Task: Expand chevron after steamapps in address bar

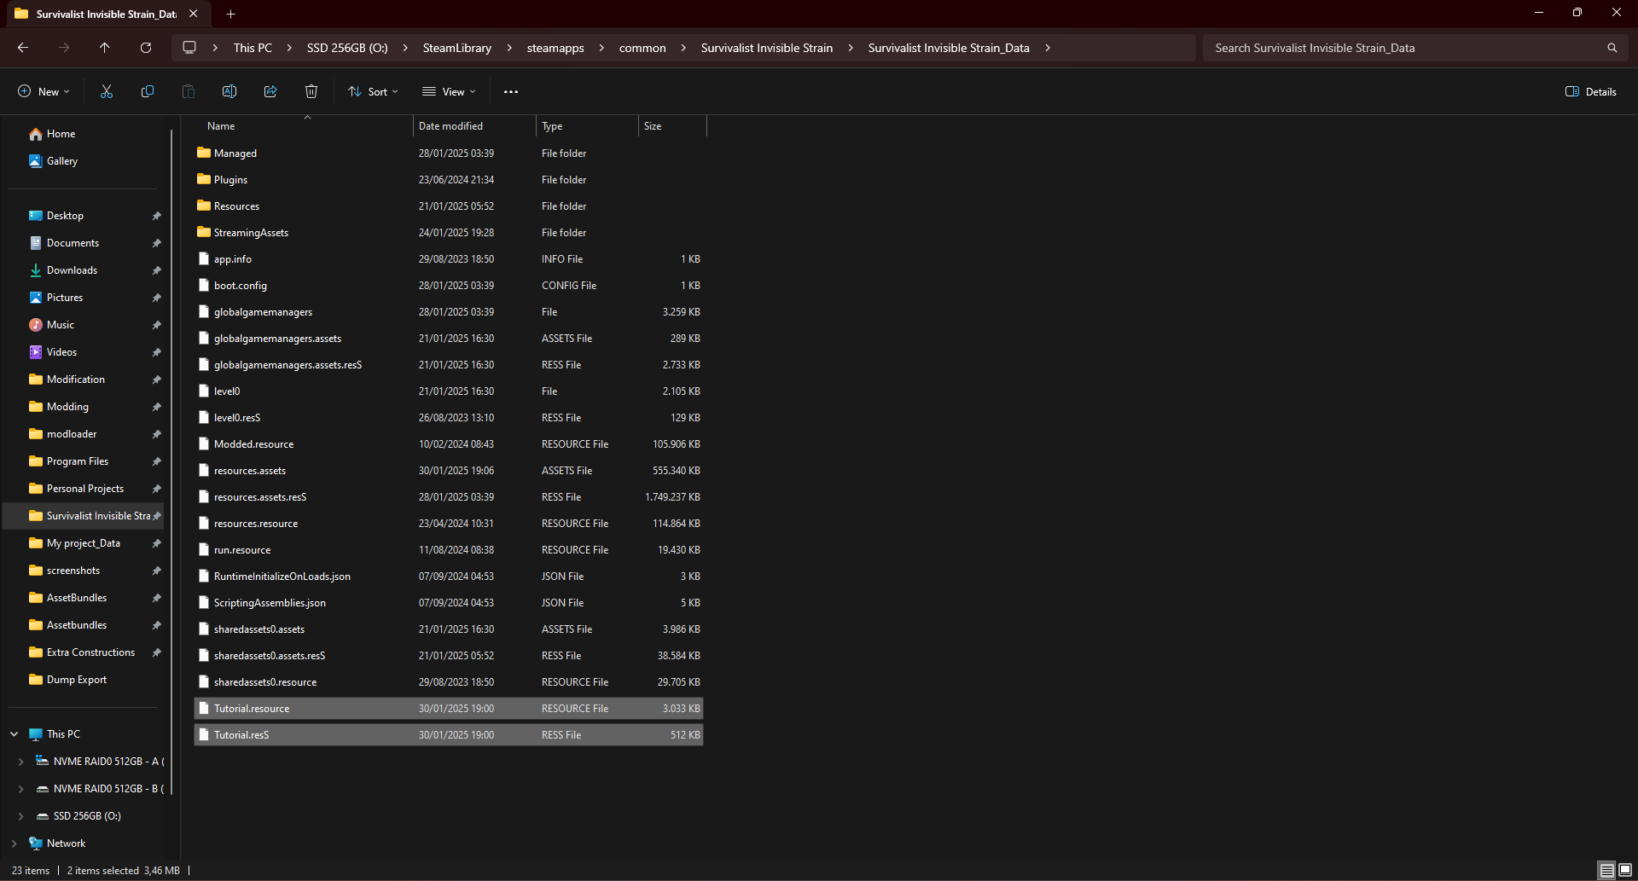Action: pyautogui.click(x=601, y=48)
